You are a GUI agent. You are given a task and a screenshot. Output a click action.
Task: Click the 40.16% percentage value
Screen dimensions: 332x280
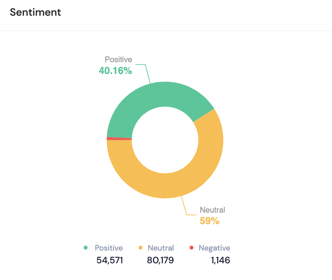[115, 70]
